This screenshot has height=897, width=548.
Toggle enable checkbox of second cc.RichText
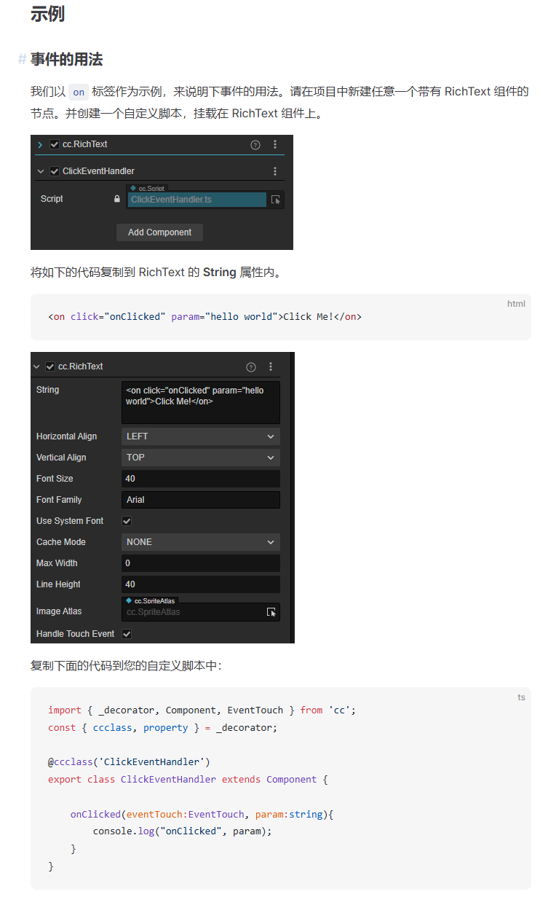tap(50, 367)
